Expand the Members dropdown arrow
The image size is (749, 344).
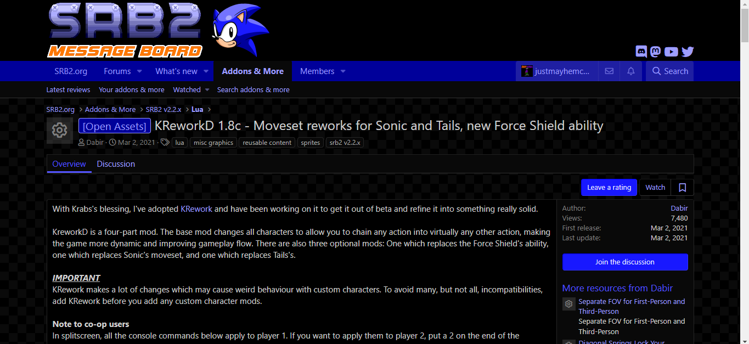(x=343, y=71)
